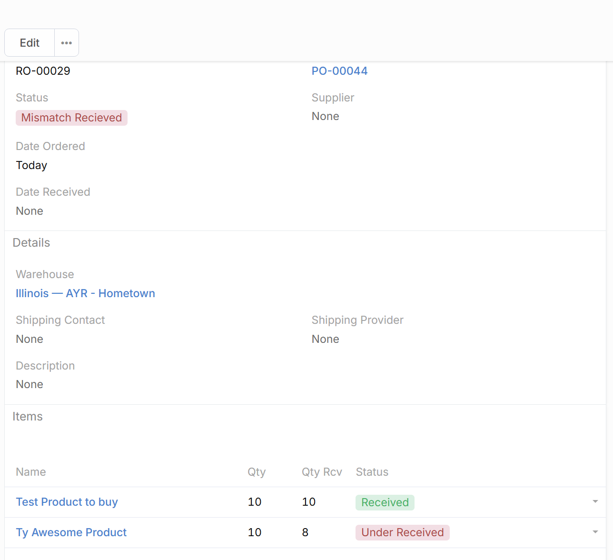Click the received quantity 8 for Ty Awesome Product
Viewport: 613px width, 560px height.
(305, 532)
